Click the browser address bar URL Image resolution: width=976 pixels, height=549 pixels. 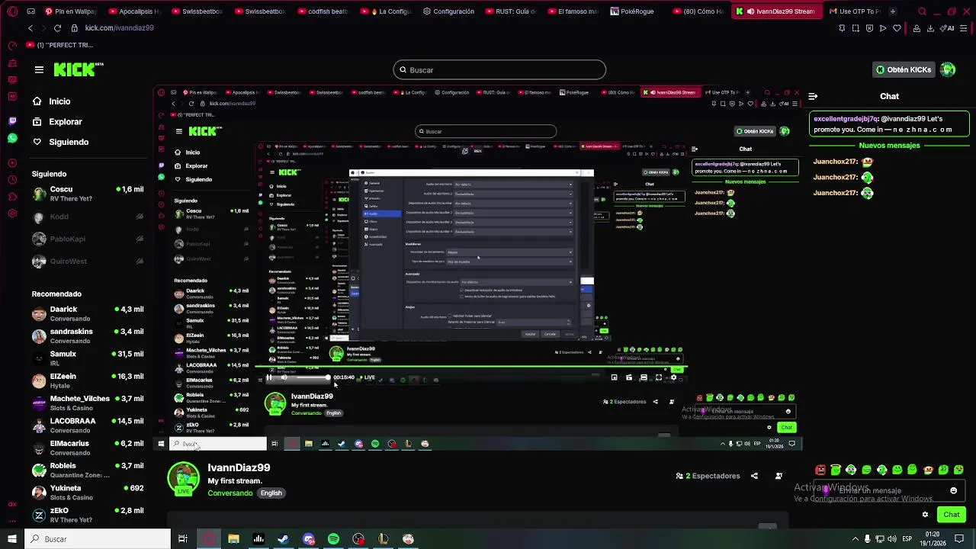119,27
